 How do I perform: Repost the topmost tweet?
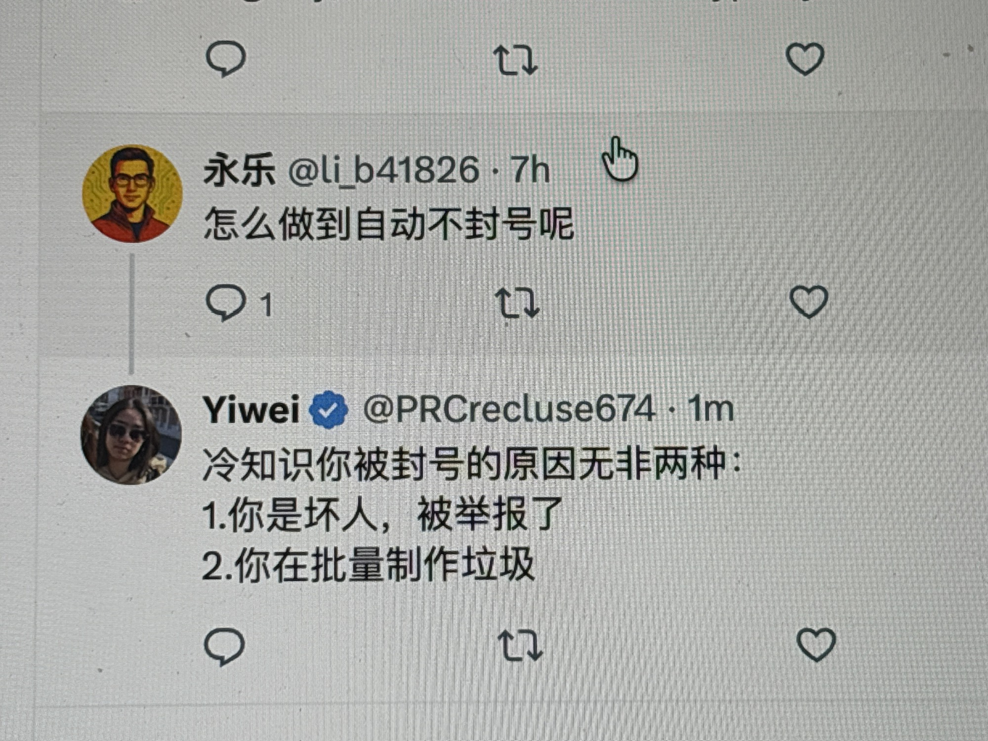pos(515,60)
